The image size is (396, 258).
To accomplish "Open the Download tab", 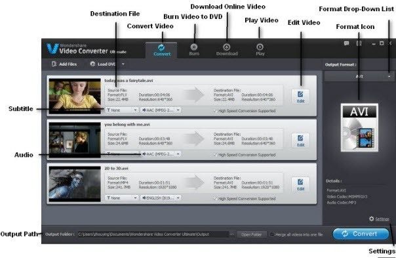I will point(227,50).
